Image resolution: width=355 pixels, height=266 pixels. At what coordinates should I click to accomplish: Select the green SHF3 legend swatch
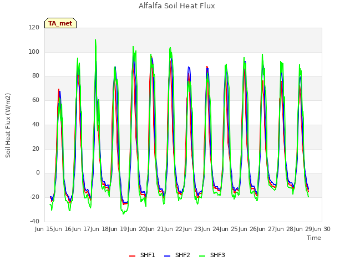click(x=202, y=256)
